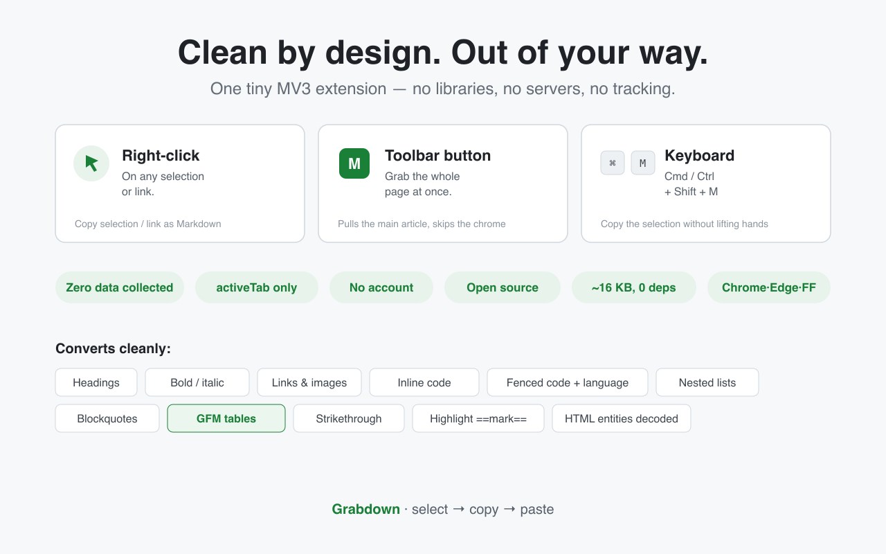Select the Bold / italic chip

[x=197, y=382]
